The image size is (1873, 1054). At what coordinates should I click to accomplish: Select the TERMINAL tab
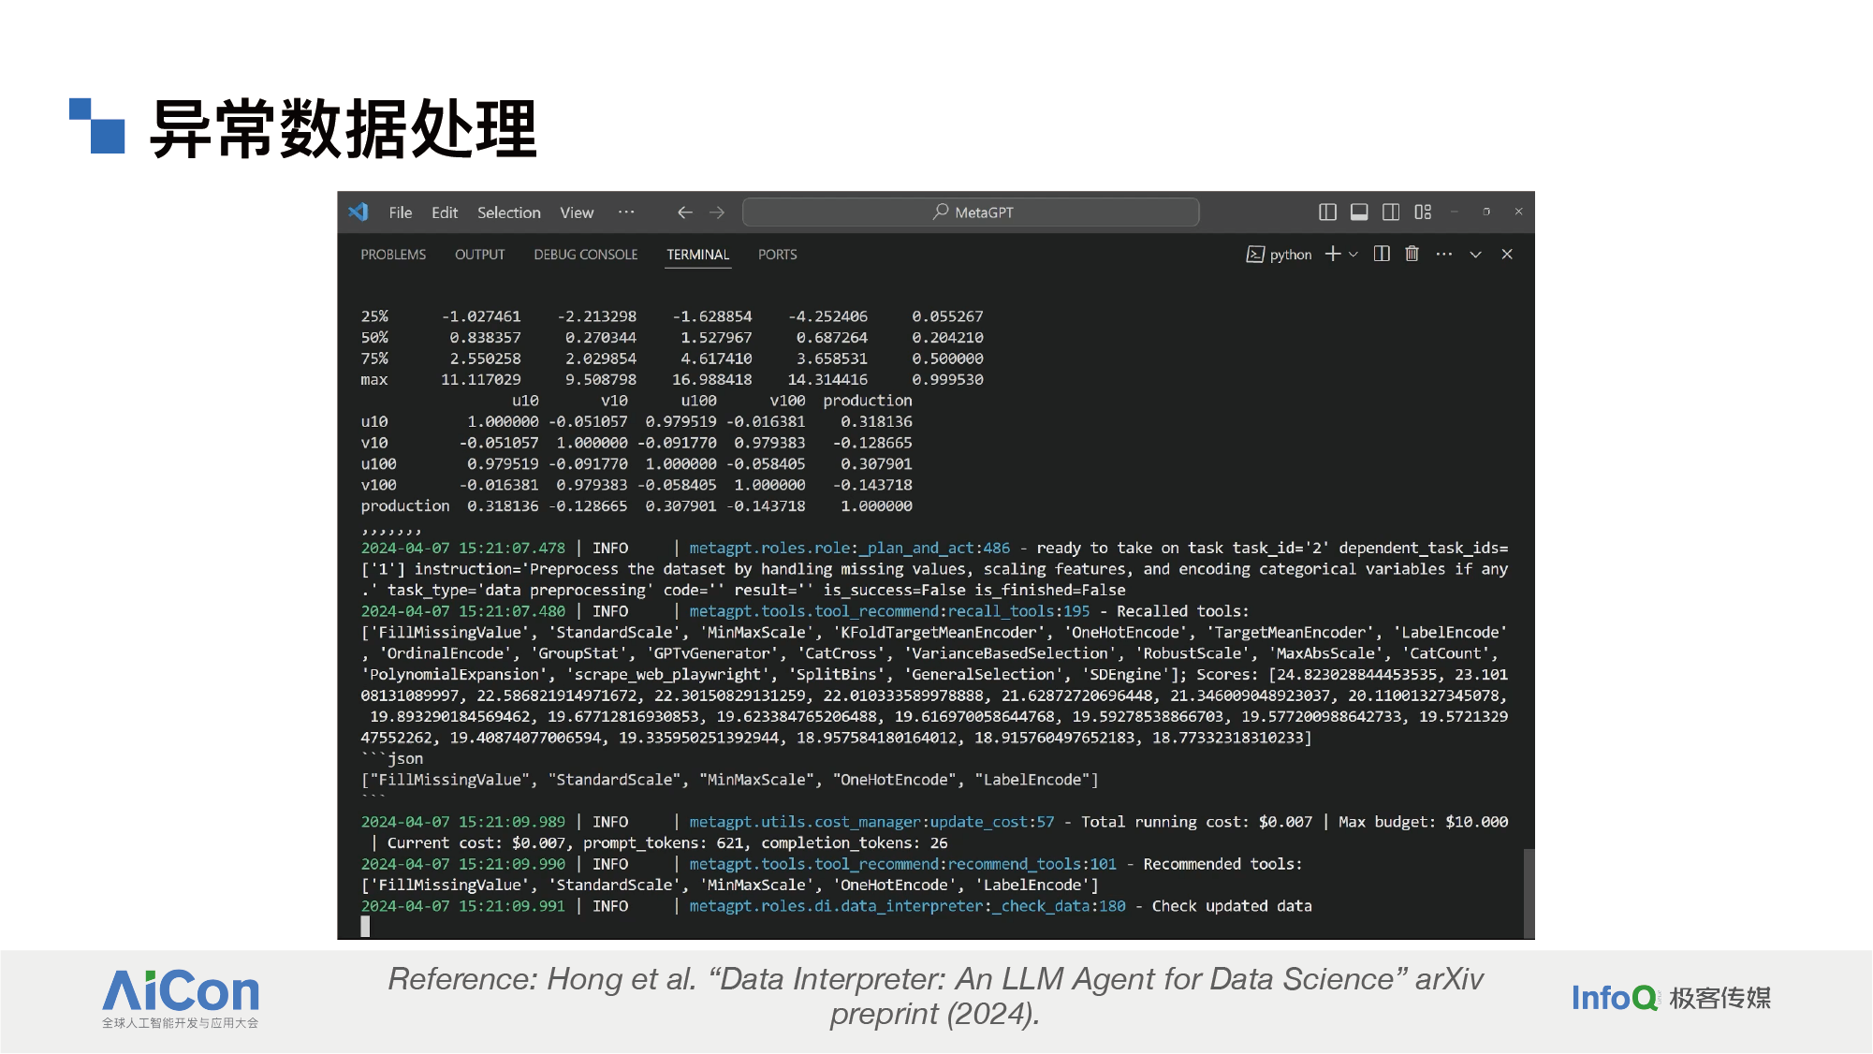click(x=698, y=255)
